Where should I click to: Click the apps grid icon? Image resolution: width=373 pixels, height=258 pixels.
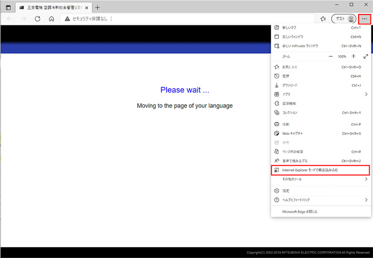pyautogui.click(x=277, y=94)
